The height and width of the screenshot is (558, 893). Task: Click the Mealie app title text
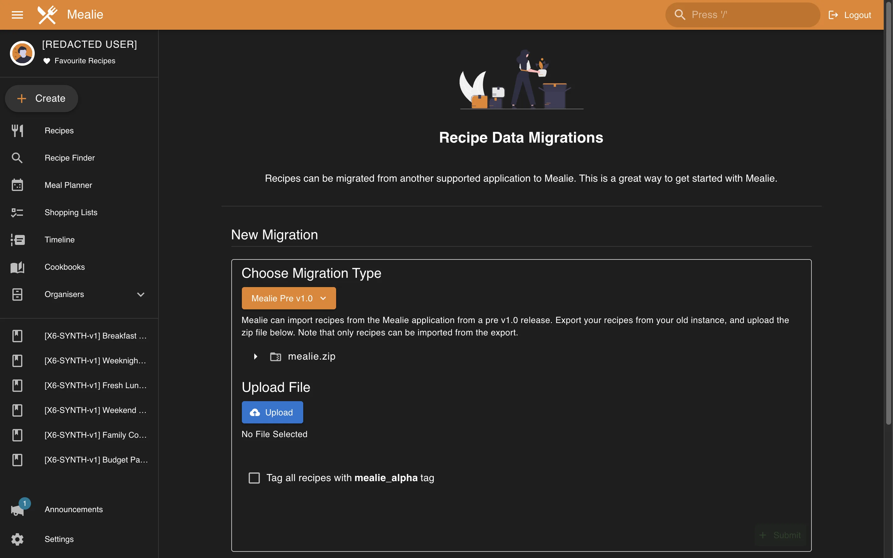click(85, 14)
